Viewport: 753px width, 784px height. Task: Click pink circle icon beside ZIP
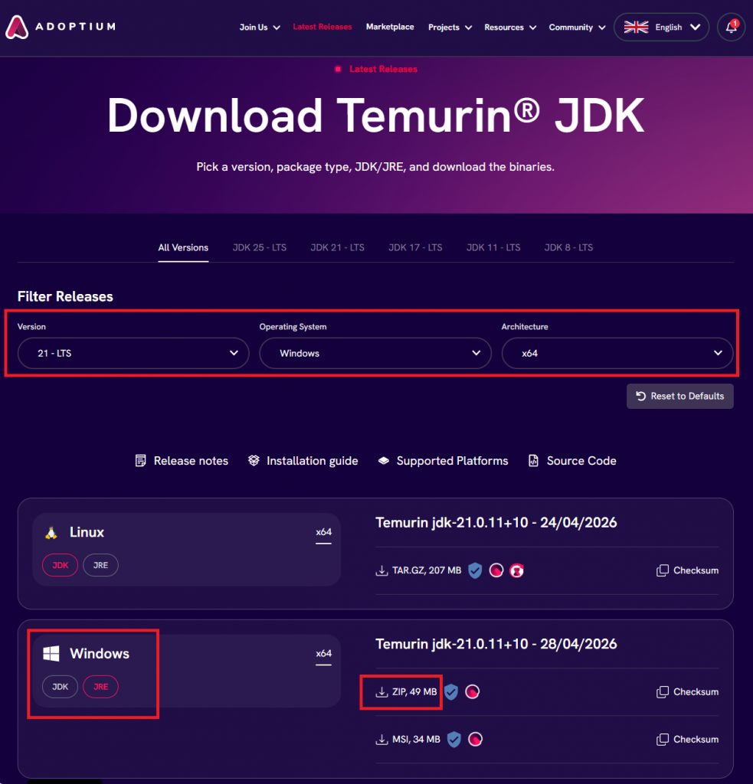(472, 692)
